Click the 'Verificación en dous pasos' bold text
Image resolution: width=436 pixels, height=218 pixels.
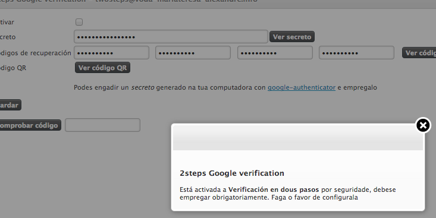pos(274,189)
